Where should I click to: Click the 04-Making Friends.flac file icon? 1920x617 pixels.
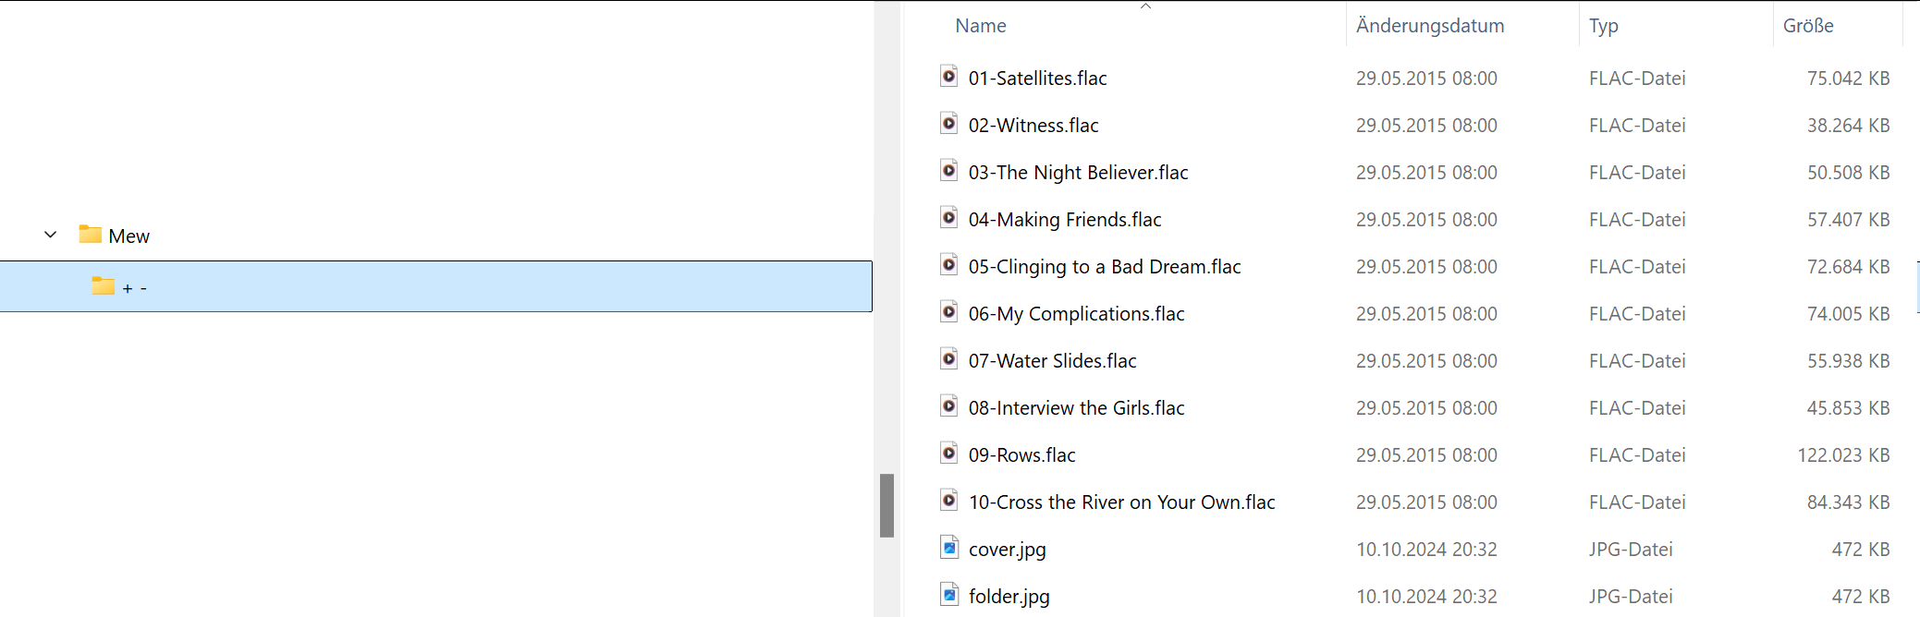tap(949, 218)
